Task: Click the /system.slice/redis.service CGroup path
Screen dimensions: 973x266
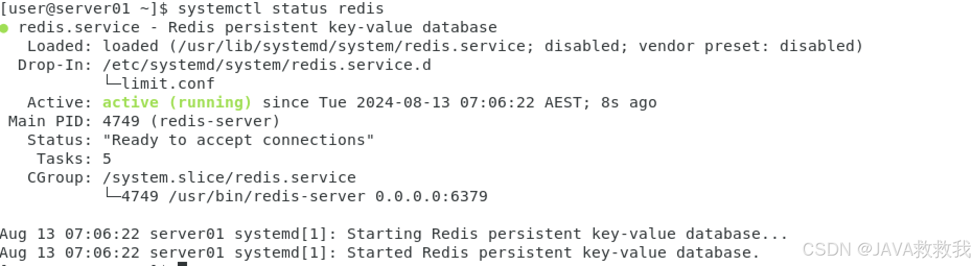Action: (x=229, y=177)
